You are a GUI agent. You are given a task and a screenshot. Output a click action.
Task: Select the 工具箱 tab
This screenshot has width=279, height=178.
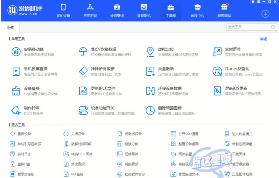171,11
